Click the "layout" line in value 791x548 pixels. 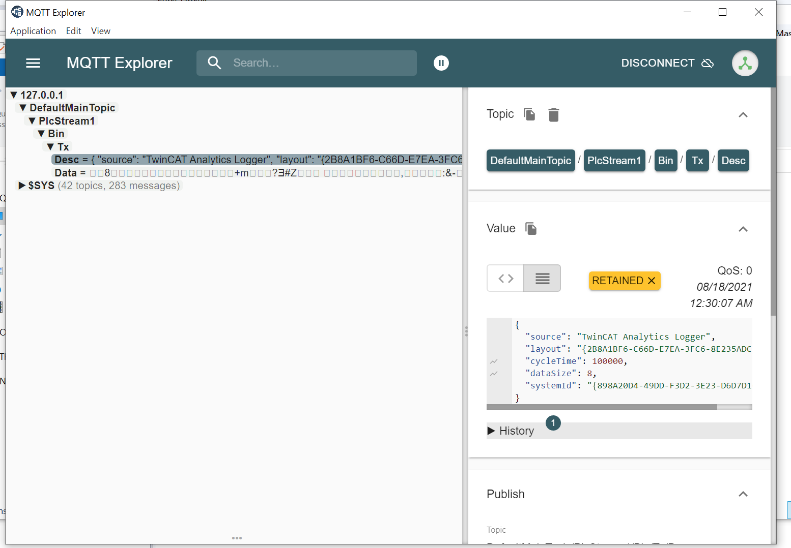pyautogui.click(x=638, y=349)
